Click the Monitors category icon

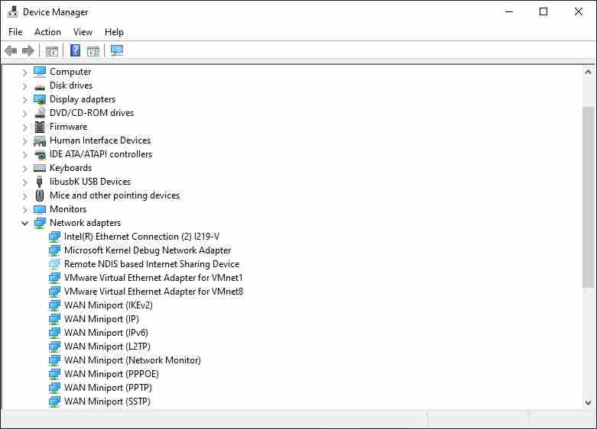click(40, 209)
